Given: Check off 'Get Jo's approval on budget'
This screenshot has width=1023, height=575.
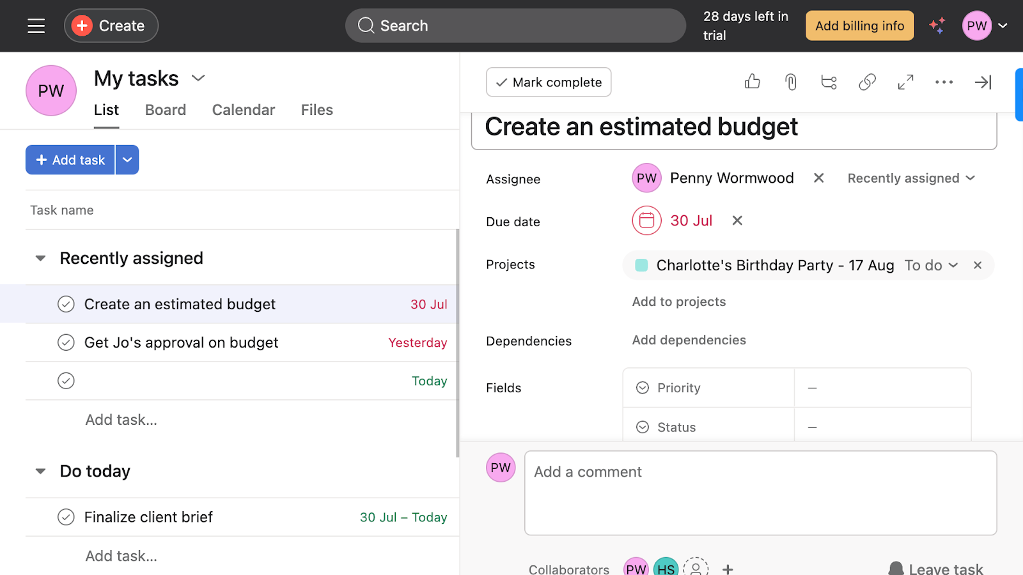Looking at the screenshot, I should [x=66, y=342].
